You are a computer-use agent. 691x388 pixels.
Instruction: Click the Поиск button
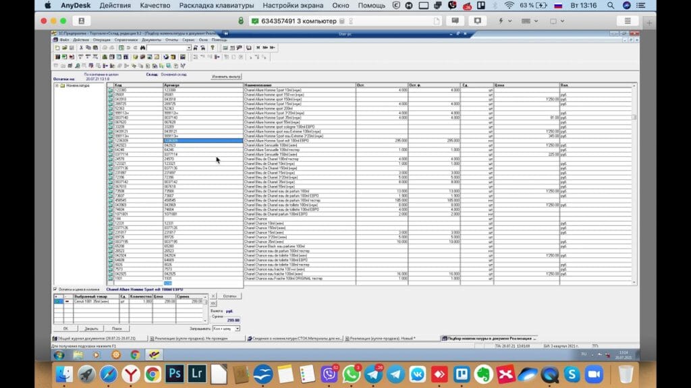[x=116, y=328]
